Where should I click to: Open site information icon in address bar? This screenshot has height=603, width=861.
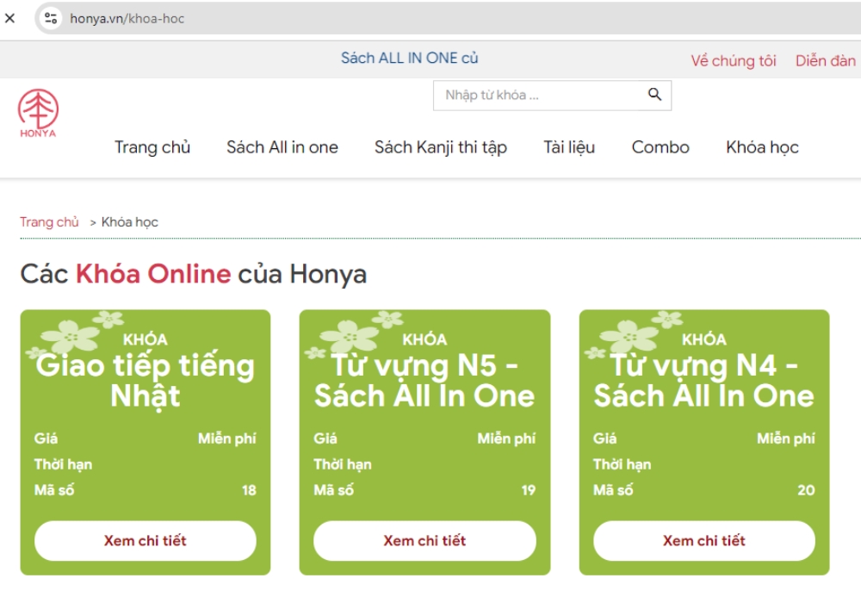51,18
